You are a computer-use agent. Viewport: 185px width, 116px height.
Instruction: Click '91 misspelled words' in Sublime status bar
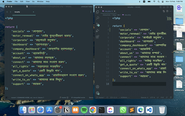click(78, 97)
